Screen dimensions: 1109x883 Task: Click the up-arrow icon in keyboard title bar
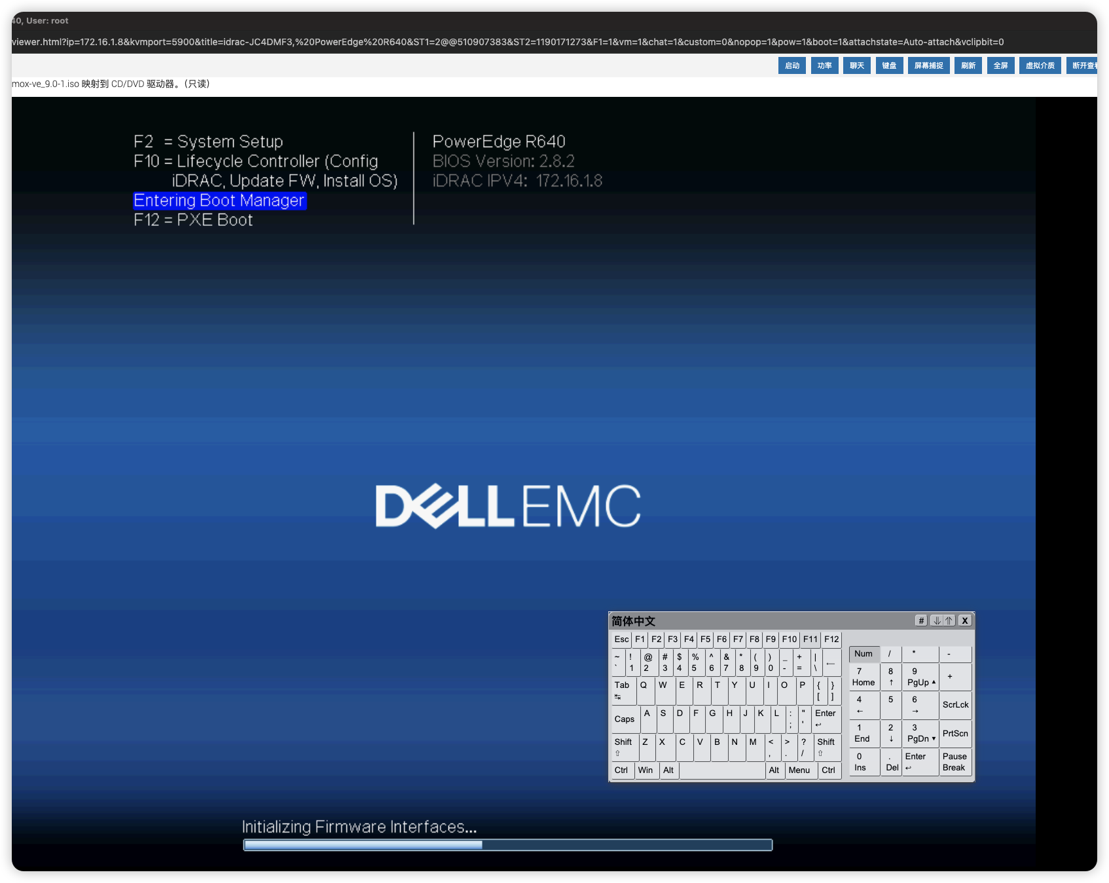(949, 621)
